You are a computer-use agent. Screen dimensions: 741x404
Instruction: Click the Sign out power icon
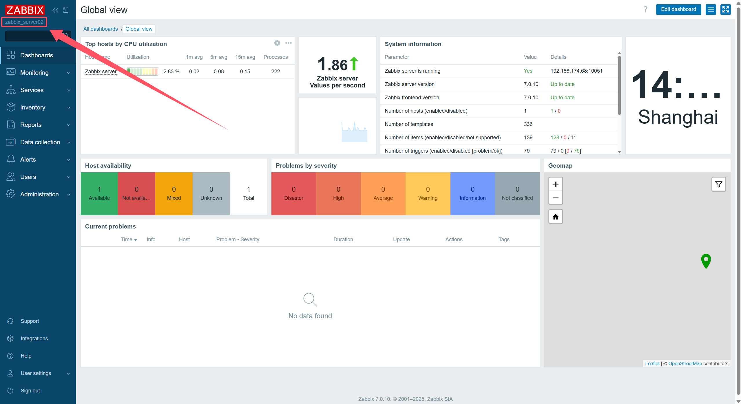click(10, 390)
